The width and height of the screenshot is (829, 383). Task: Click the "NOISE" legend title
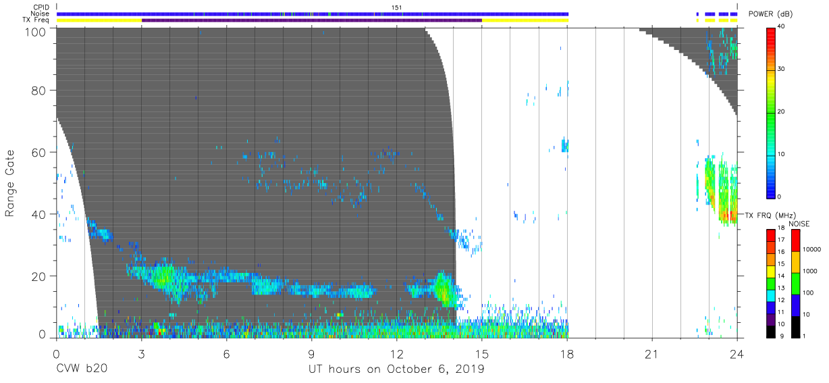tap(799, 223)
